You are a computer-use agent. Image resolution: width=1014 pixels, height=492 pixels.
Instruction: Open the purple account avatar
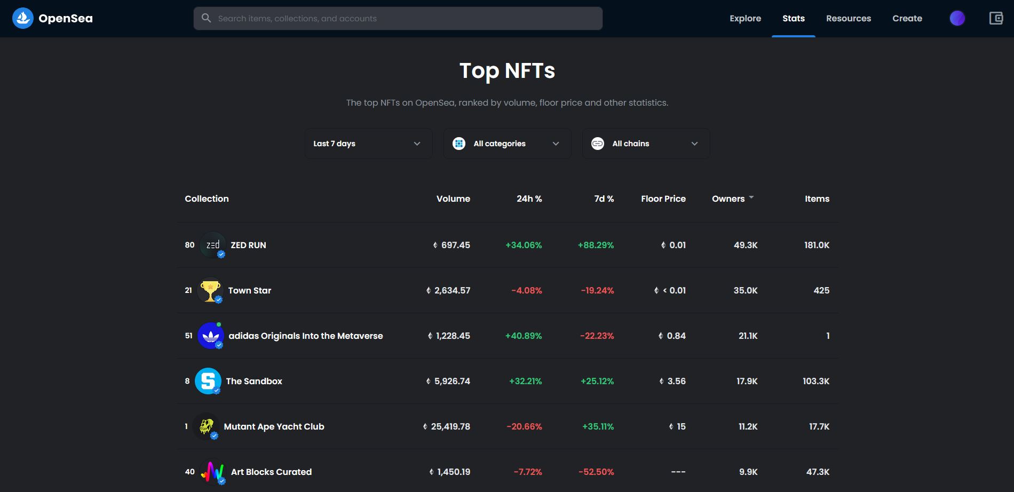tap(957, 18)
